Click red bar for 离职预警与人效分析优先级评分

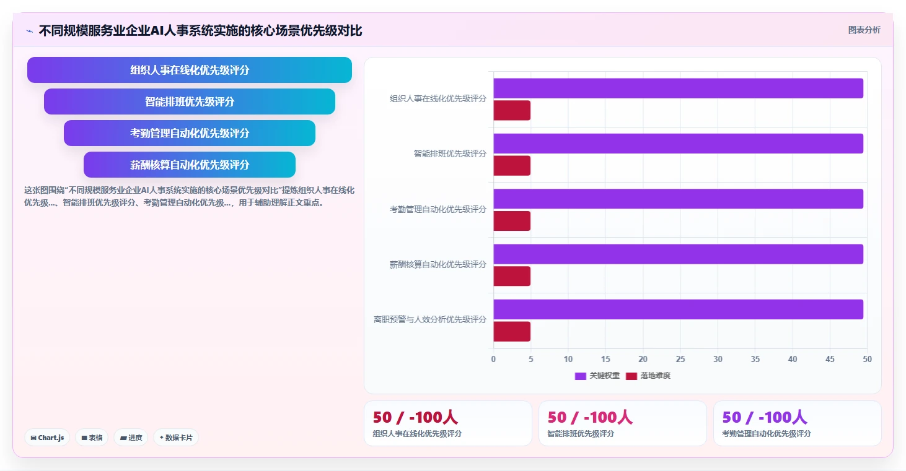[x=512, y=332]
